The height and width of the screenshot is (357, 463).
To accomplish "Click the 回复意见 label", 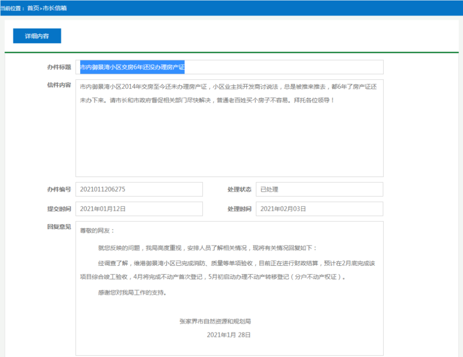I will 59,226.
